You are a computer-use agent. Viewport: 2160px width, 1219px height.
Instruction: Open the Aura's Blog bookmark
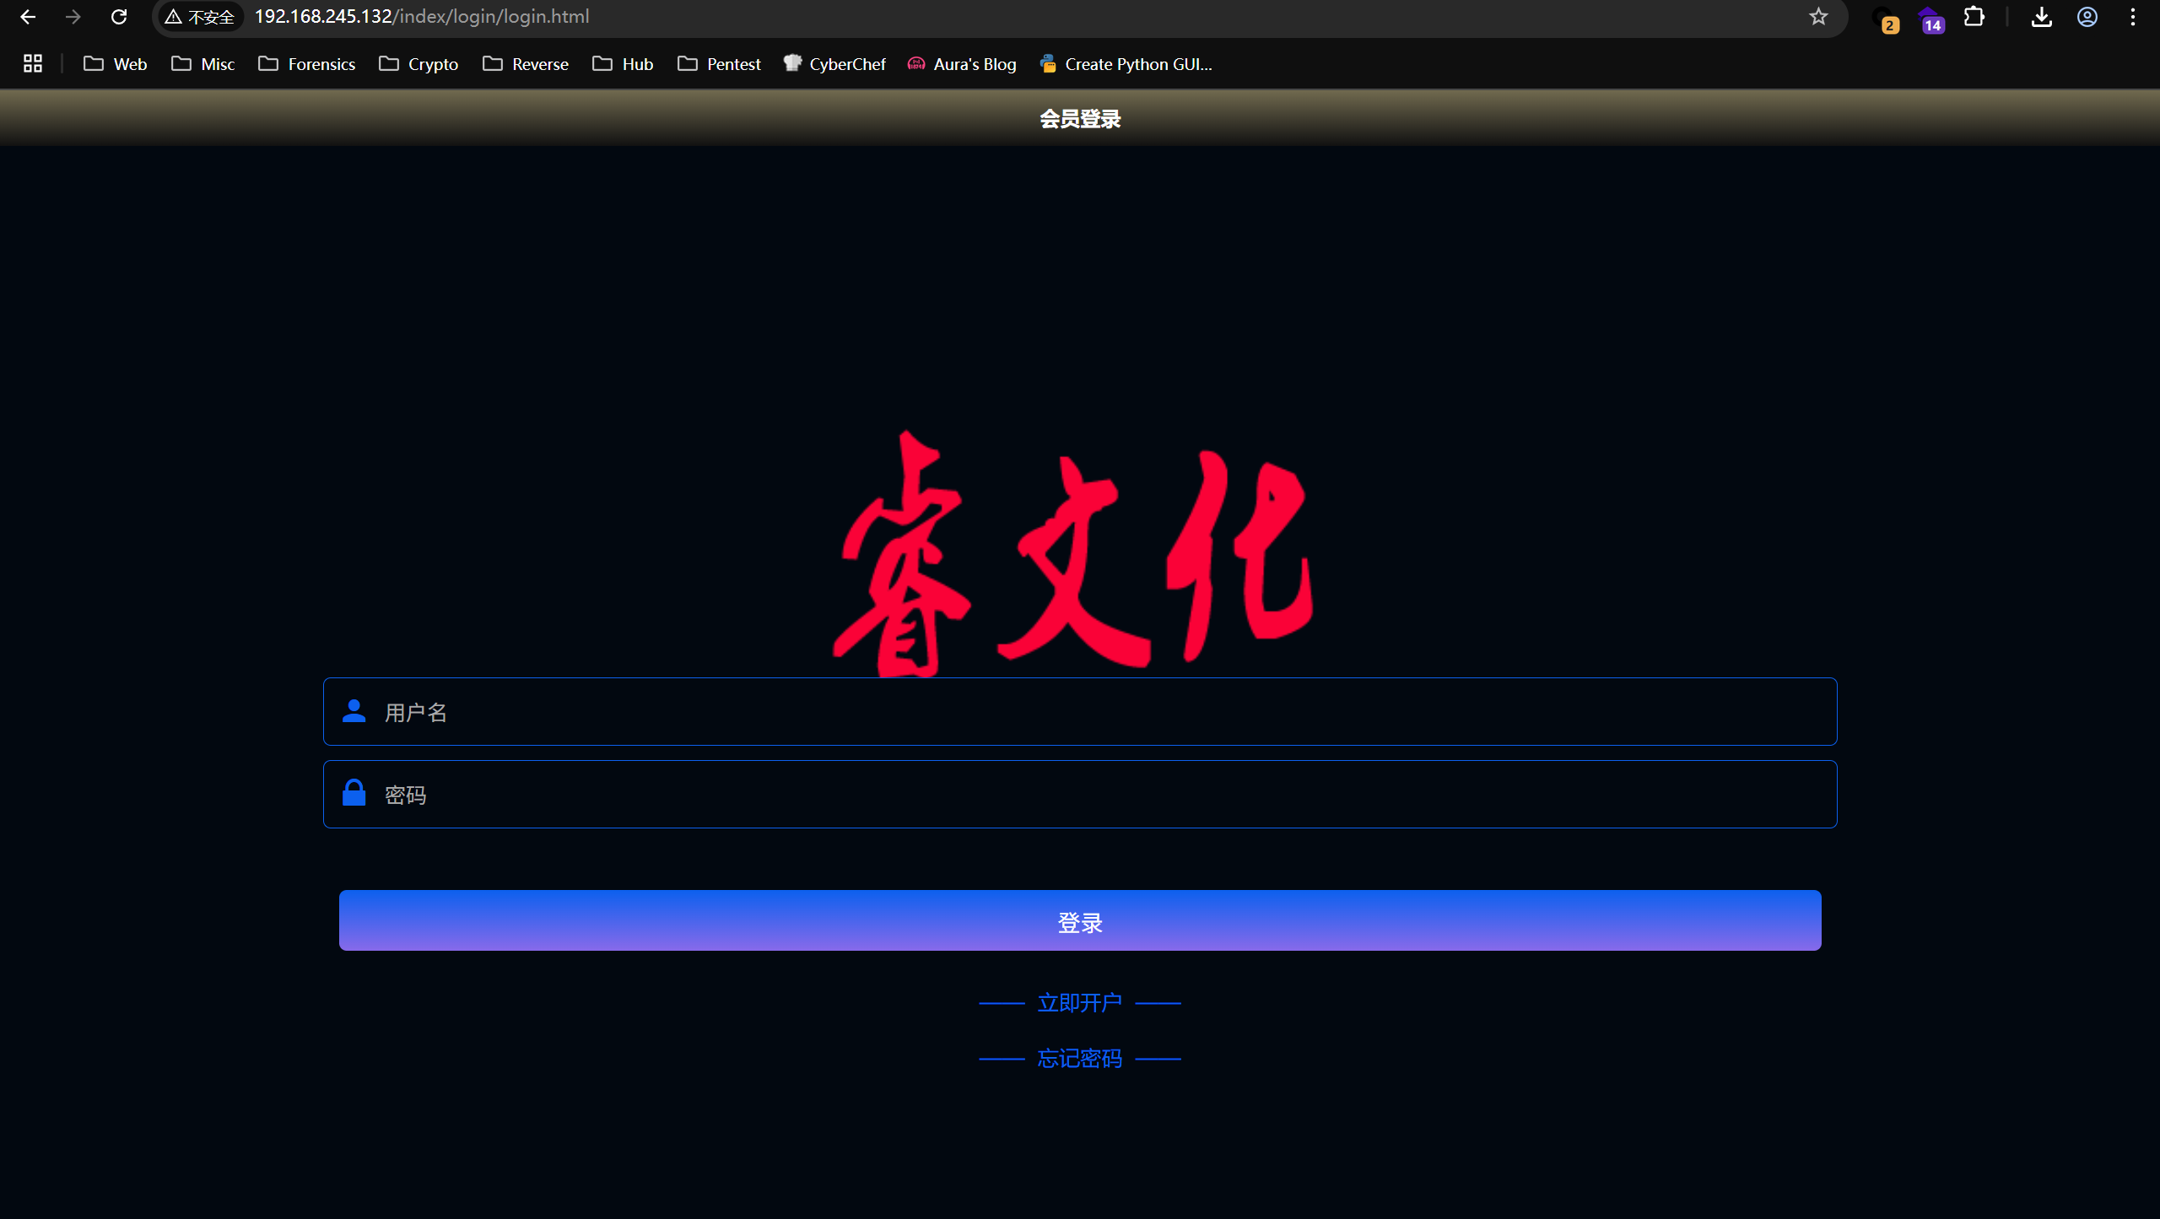(962, 64)
